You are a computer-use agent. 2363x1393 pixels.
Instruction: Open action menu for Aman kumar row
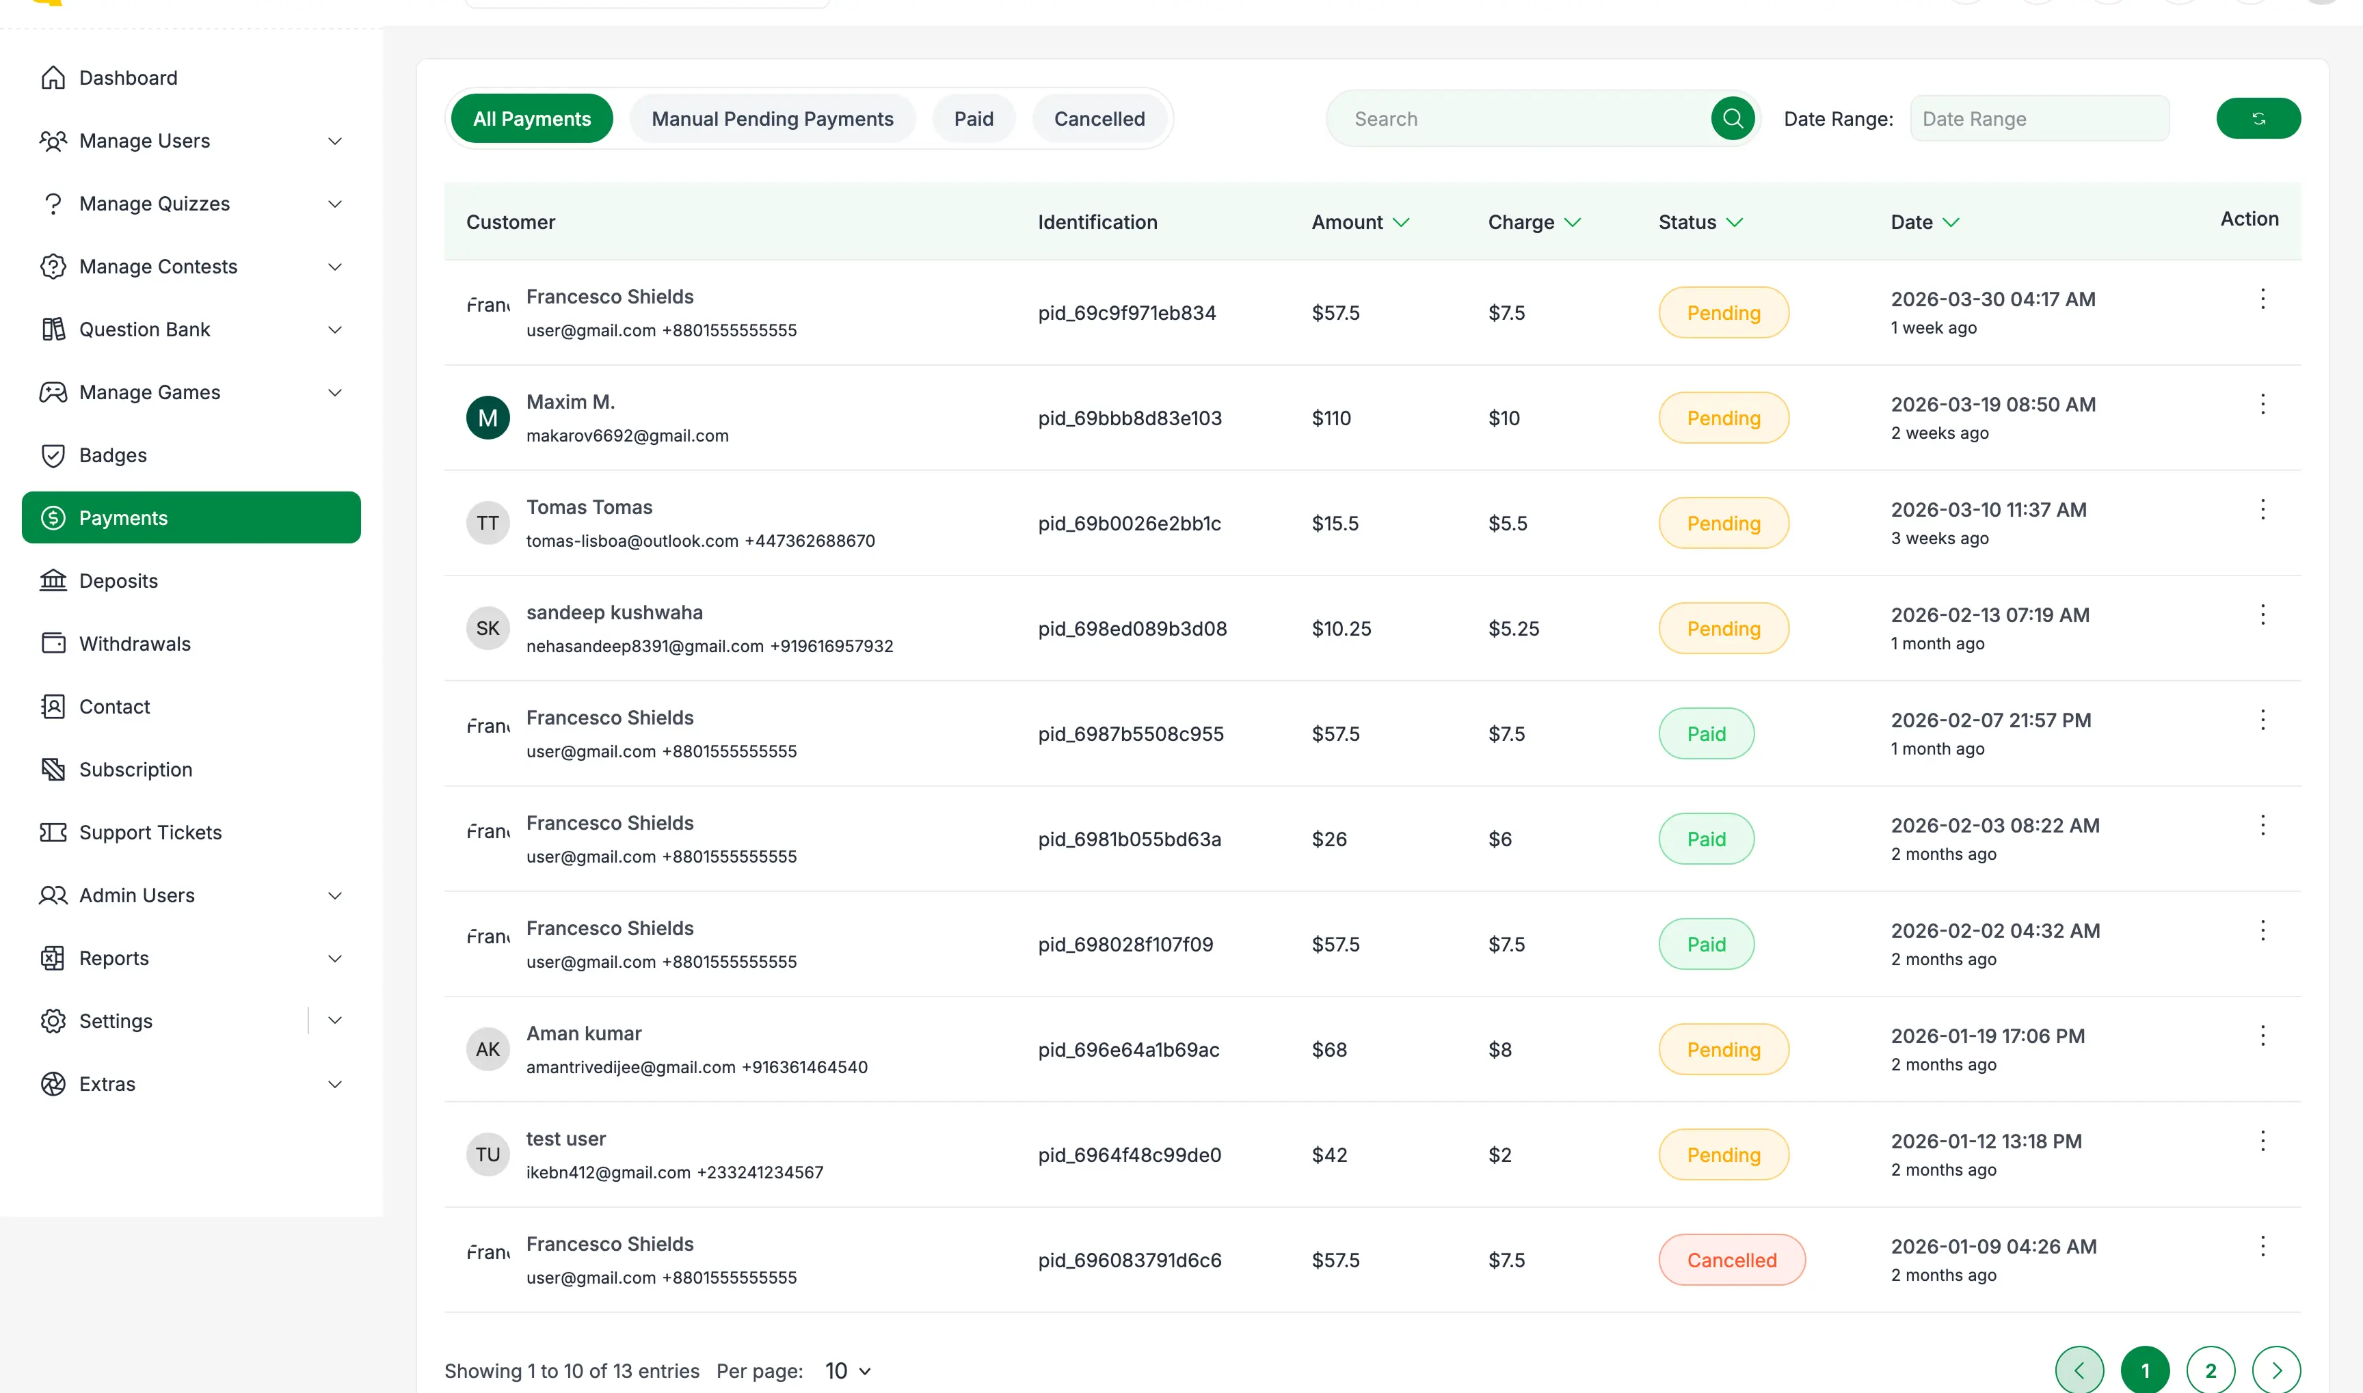coord(2262,1036)
